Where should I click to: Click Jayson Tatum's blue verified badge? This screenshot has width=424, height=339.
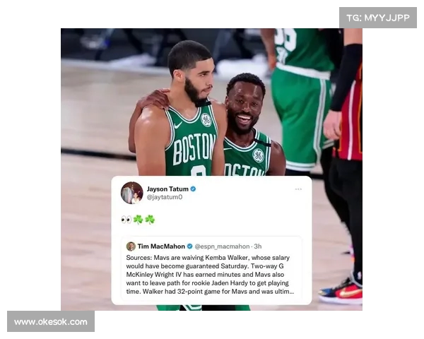[193, 189]
